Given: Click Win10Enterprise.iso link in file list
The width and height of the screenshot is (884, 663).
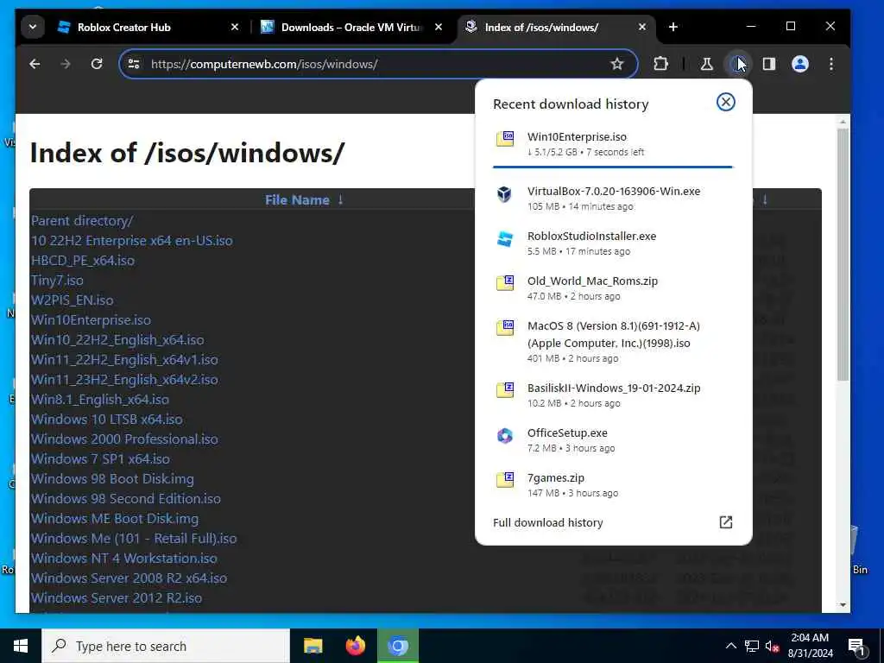Looking at the screenshot, I should (91, 320).
